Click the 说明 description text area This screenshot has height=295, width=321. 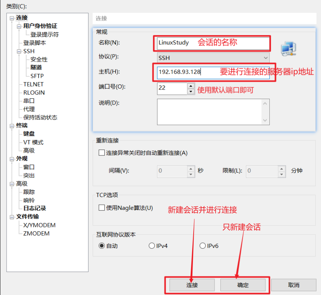coord(209,111)
